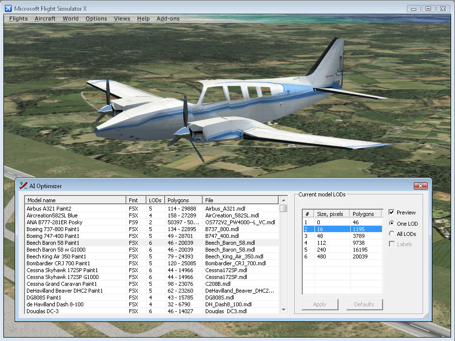Open the World menu
The width and height of the screenshot is (455, 341).
(71, 19)
